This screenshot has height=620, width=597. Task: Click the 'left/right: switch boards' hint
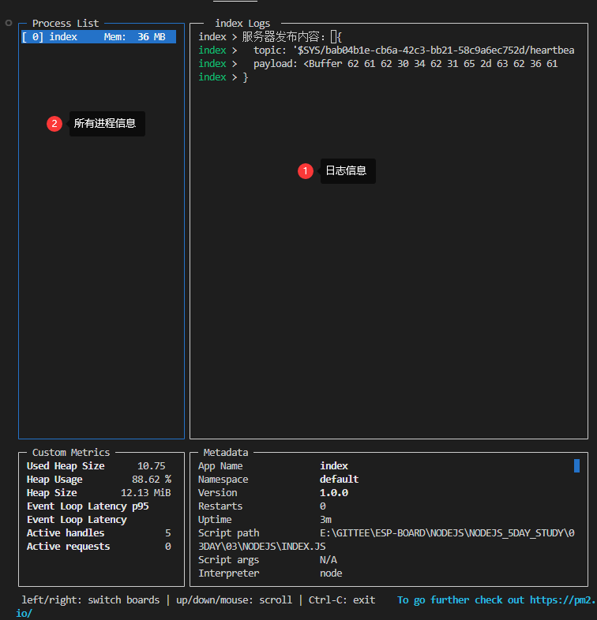click(x=91, y=600)
